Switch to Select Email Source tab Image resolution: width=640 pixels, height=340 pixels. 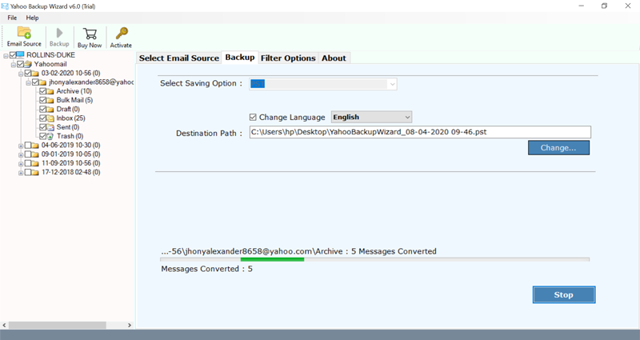(x=178, y=58)
